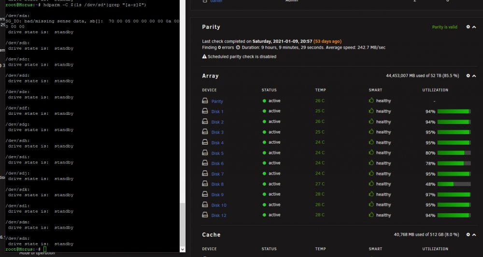This screenshot has width=483, height=257.
Task: Click the Disk 8 temperature 27 C
Action: [320, 184]
